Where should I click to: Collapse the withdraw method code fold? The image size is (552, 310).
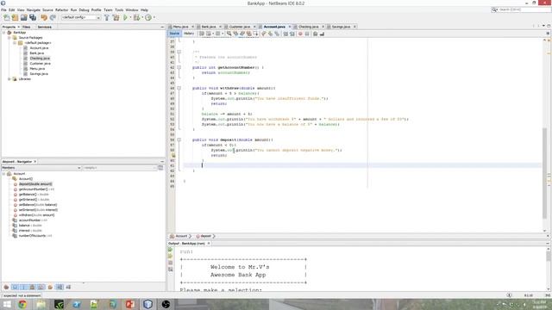[x=179, y=88]
